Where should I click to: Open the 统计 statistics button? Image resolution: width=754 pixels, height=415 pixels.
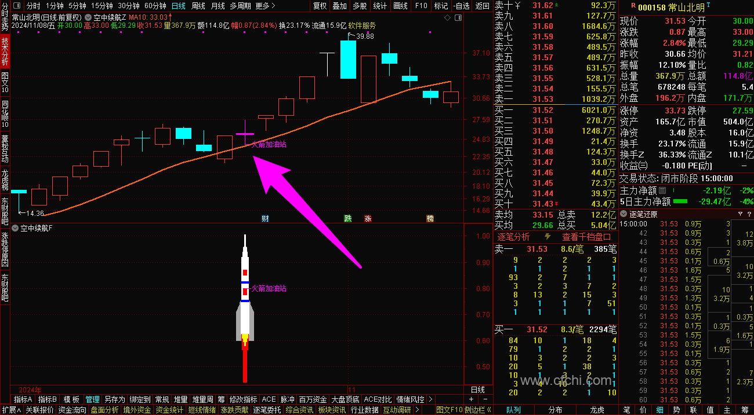pos(380,6)
